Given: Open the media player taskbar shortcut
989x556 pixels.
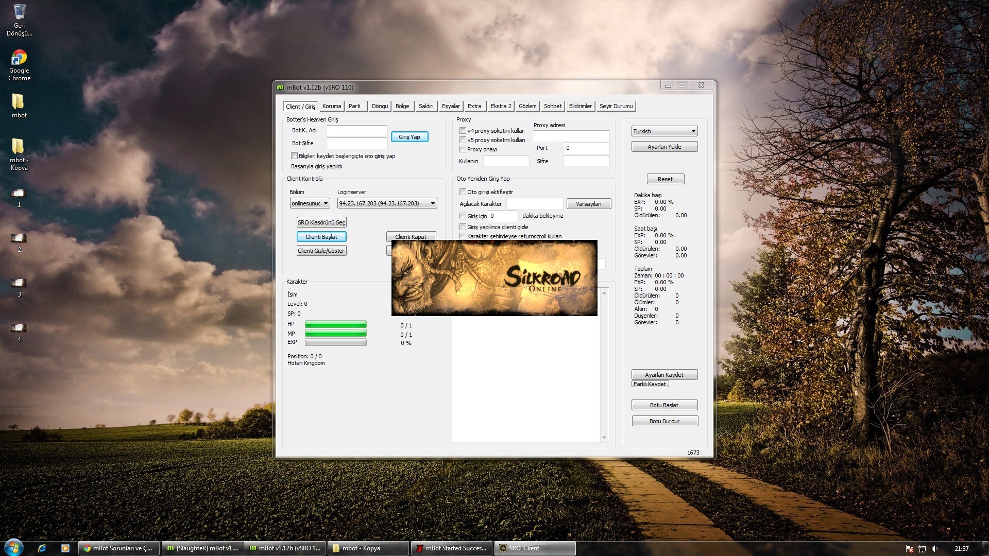Looking at the screenshot, I should (65, 548).
